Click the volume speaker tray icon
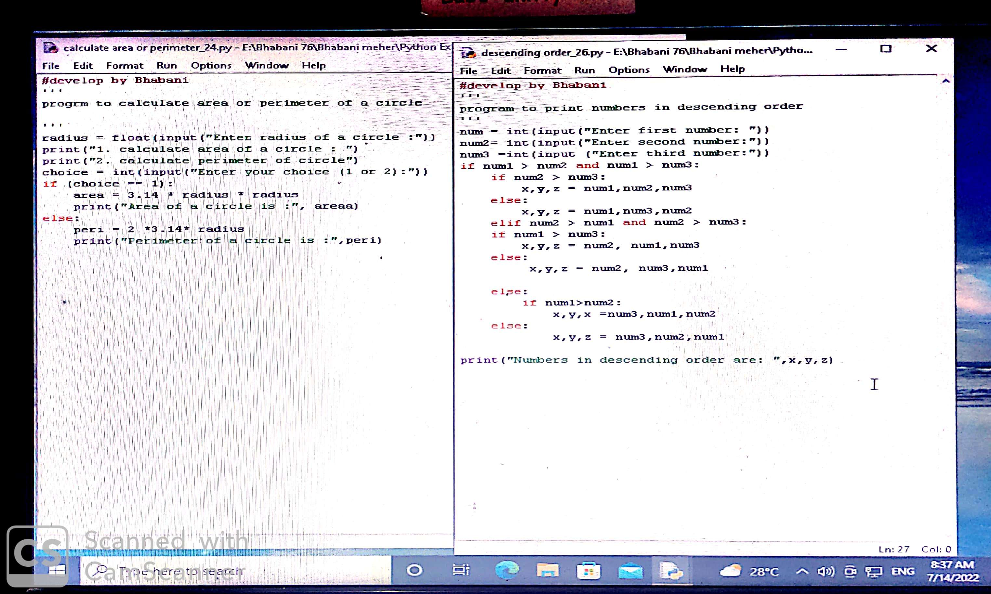This screenshot has height=594, width=991. pos(826,572)
